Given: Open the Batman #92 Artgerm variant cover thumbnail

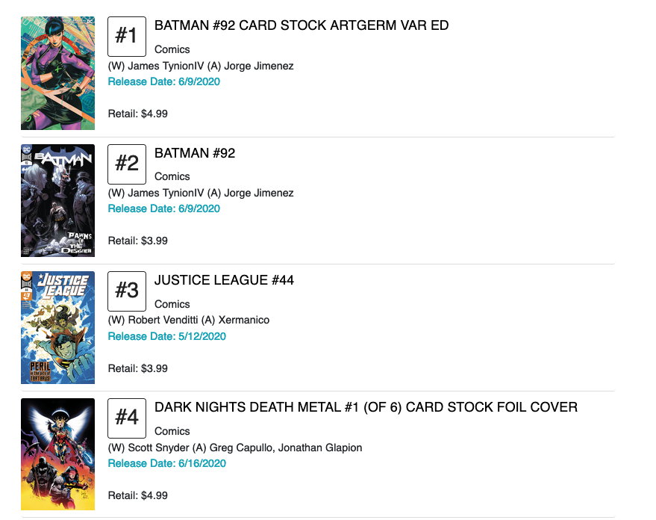Looking at the screenshot, I should 57,73.
